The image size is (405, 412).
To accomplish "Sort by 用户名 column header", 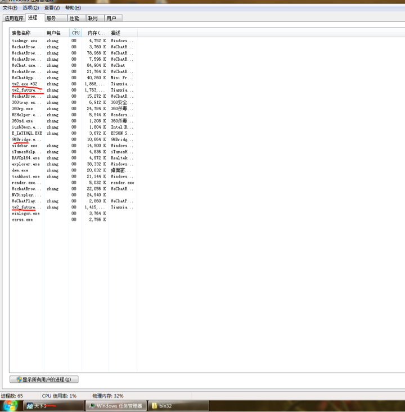I will (x=57, y=33).
